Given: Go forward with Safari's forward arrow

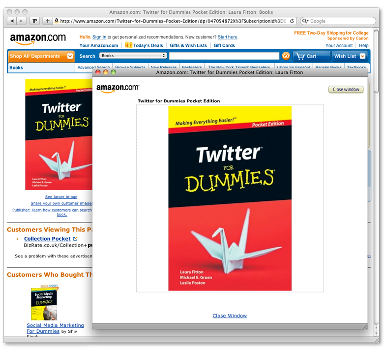Looking at the screenshot, I should point(21,21).
